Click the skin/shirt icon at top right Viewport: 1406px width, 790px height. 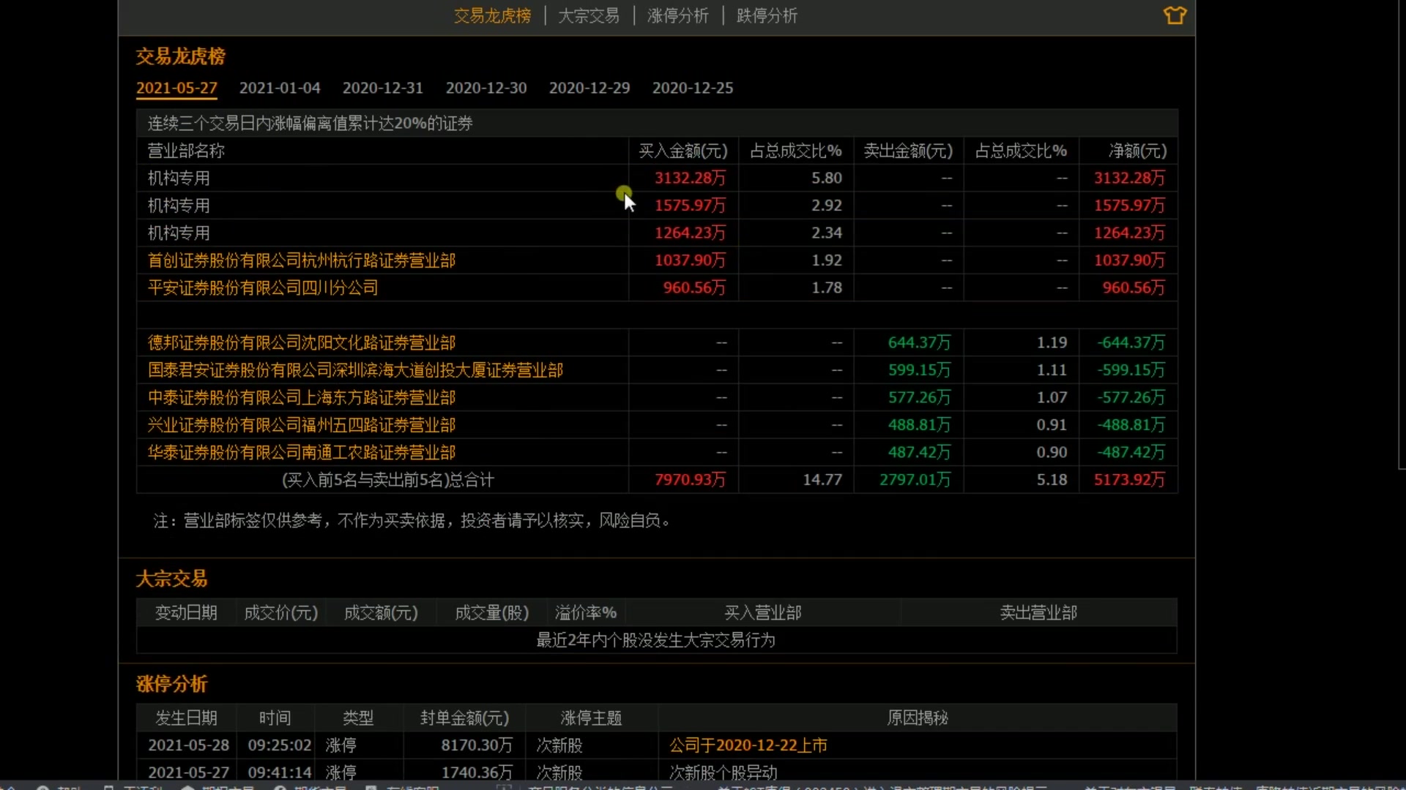[x=1175, y=15]
